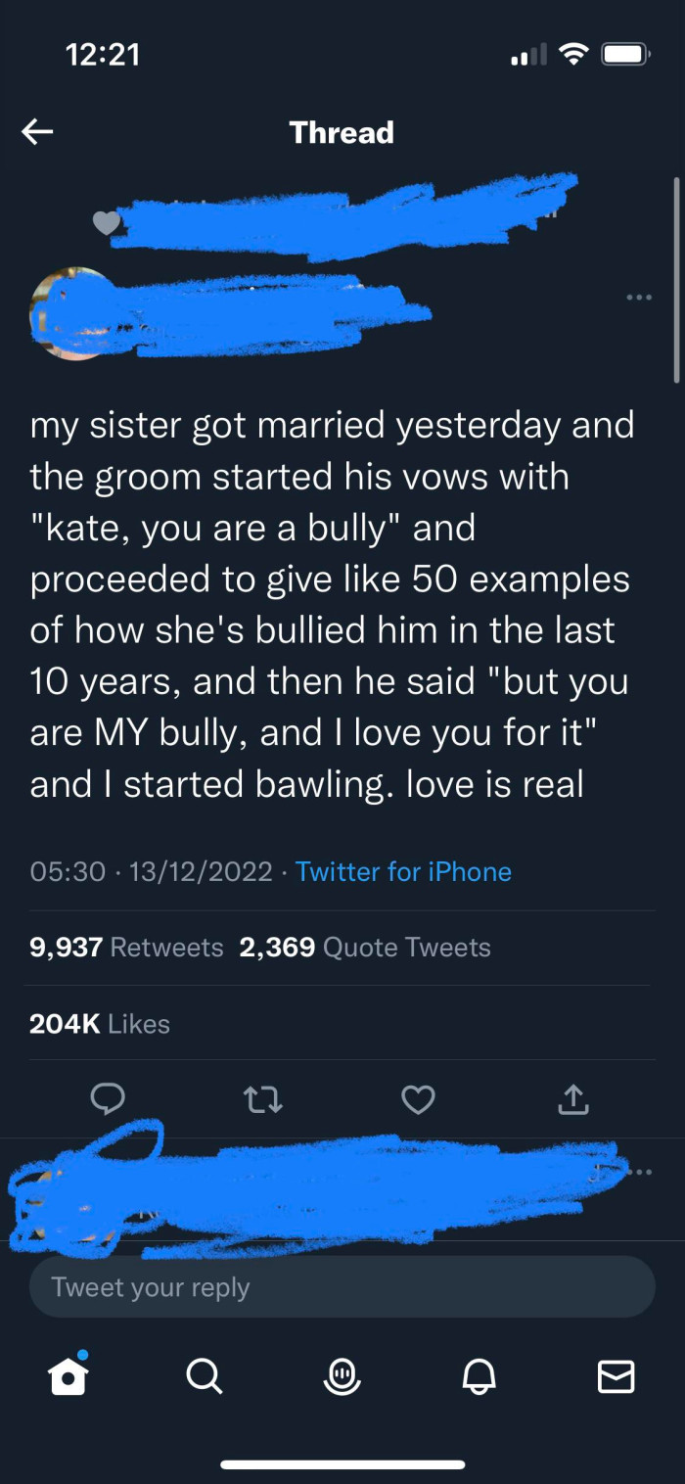Tap the thread scrollbar
Viewport: 685px width, 1484px height.
(676, 280)
